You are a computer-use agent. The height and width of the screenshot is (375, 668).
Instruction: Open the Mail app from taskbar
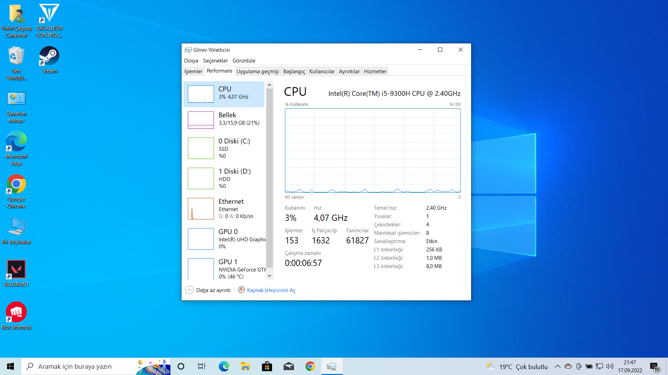coord(288,366)
